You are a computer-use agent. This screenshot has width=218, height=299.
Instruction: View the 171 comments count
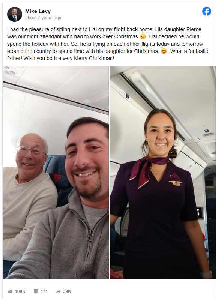click(44, 291)
